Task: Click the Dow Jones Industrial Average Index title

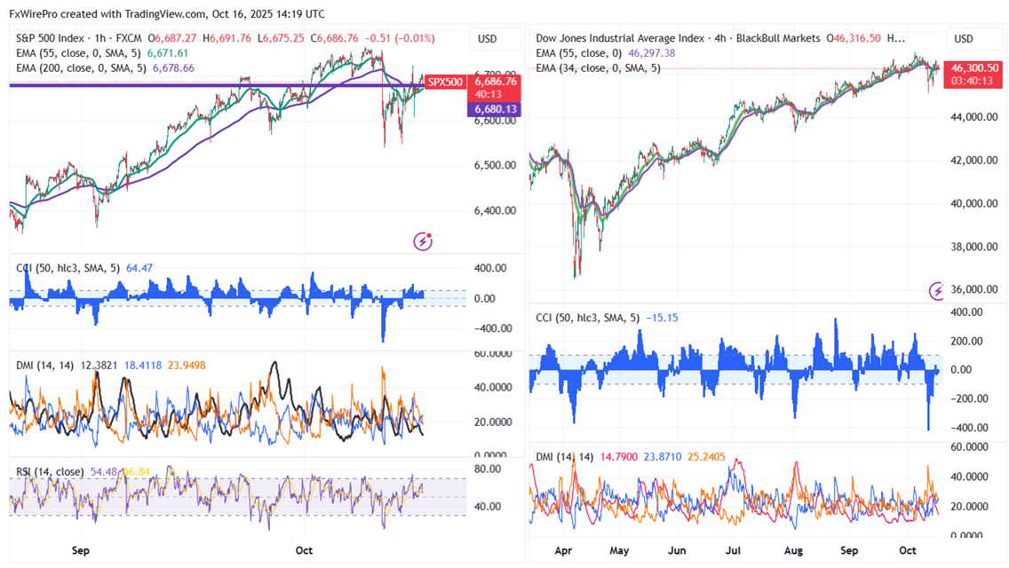Action: 620,38
